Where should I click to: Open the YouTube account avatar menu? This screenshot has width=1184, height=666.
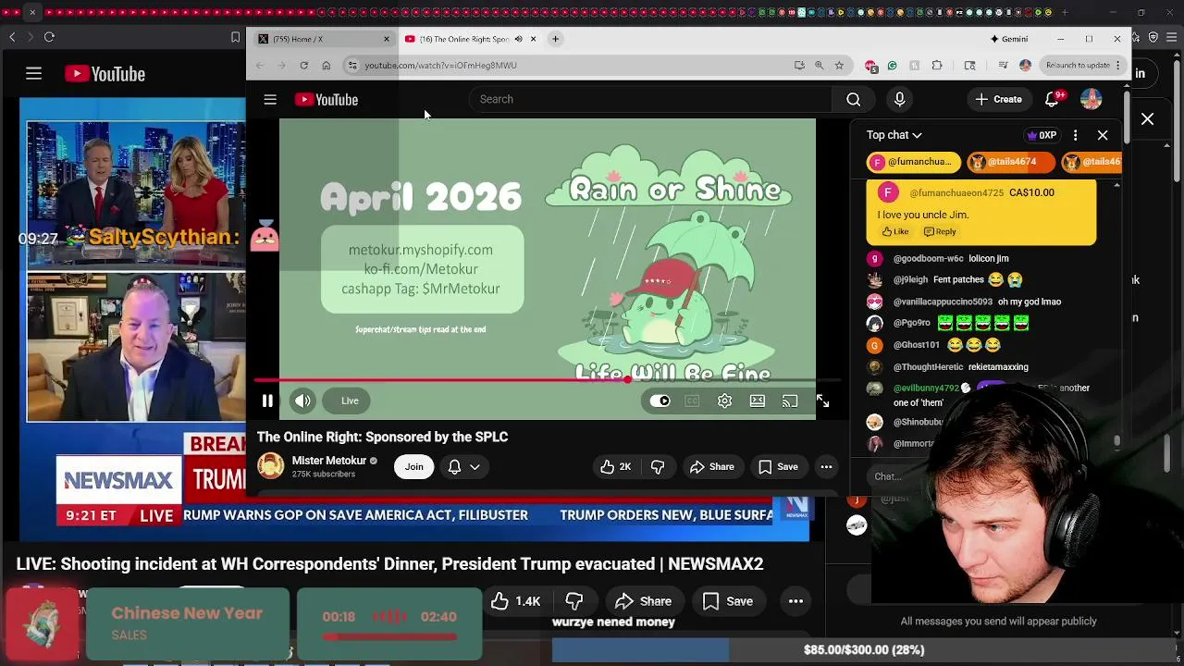1091,99
